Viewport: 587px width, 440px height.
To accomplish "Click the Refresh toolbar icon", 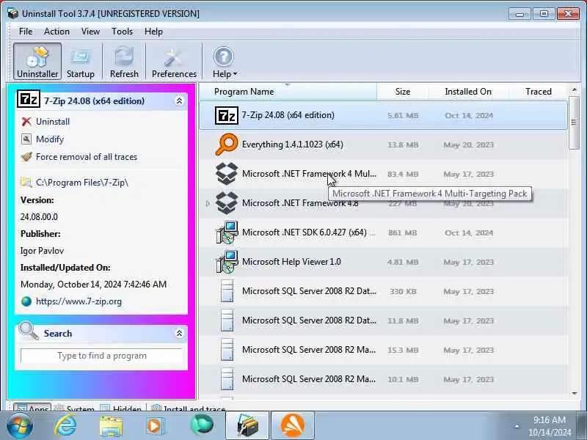I will 124,61.
